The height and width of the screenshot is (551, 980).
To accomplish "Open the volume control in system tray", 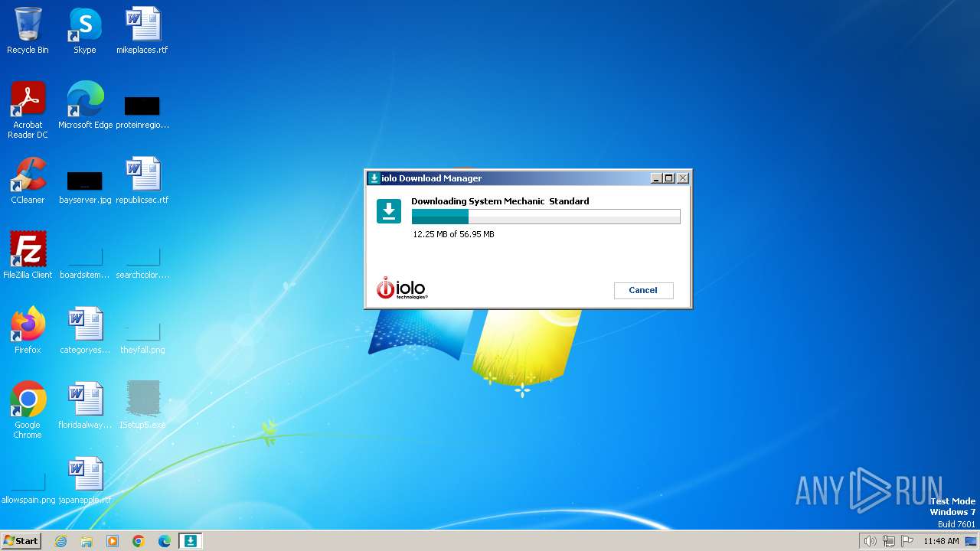I will click(870, 541).
